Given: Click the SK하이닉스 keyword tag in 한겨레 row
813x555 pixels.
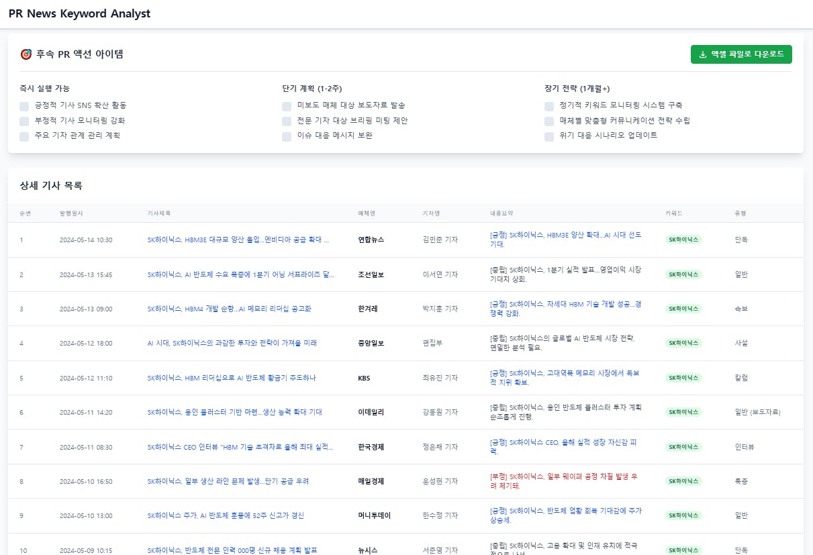Looking at the screenshot, I should [x=683, y=309].
